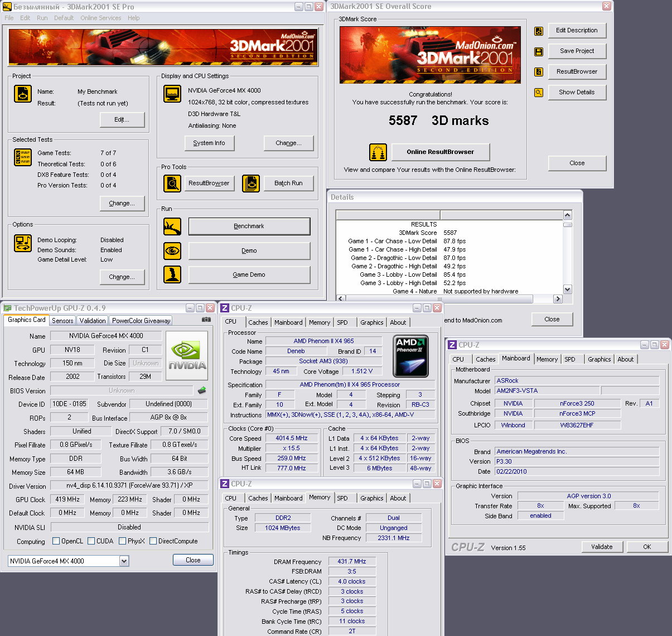Click the Batch Run button
Image resolution: width=672 pixels, height=636 pixels.
[289, 183]
